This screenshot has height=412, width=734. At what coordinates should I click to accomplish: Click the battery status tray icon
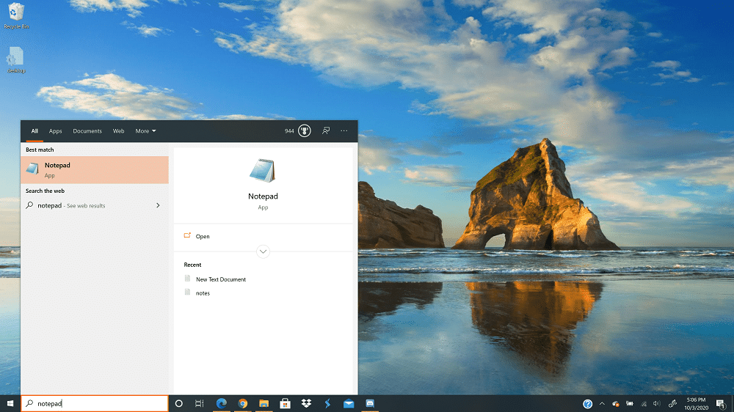tap(630, 404)
